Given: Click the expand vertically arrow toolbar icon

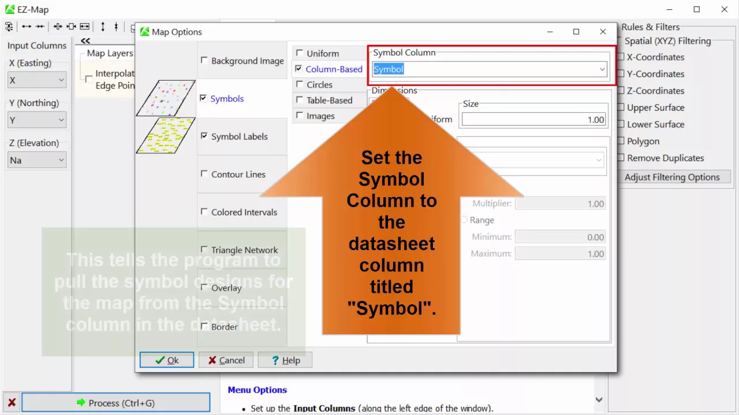Looking at the screenshot, I should (x=103, y=27).
